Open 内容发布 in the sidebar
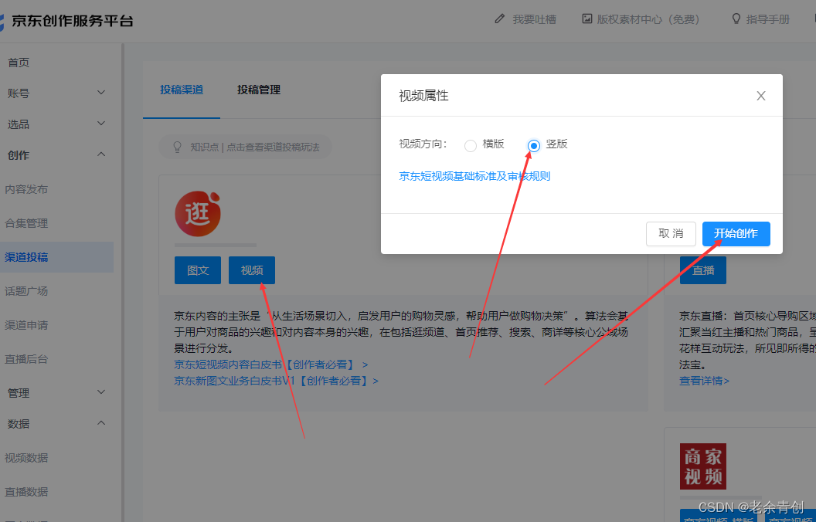This screenshot has width=816, height=522. coord(26,189)
